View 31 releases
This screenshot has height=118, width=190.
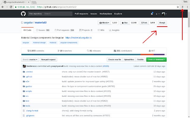point(94,51)
